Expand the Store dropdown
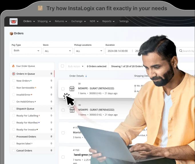 (x=58, y=51)
